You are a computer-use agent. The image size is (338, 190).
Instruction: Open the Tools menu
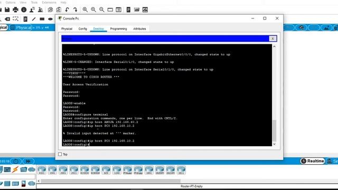[x=34, y=2]
